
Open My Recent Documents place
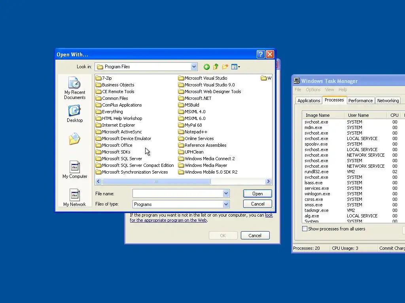[75, 88]
